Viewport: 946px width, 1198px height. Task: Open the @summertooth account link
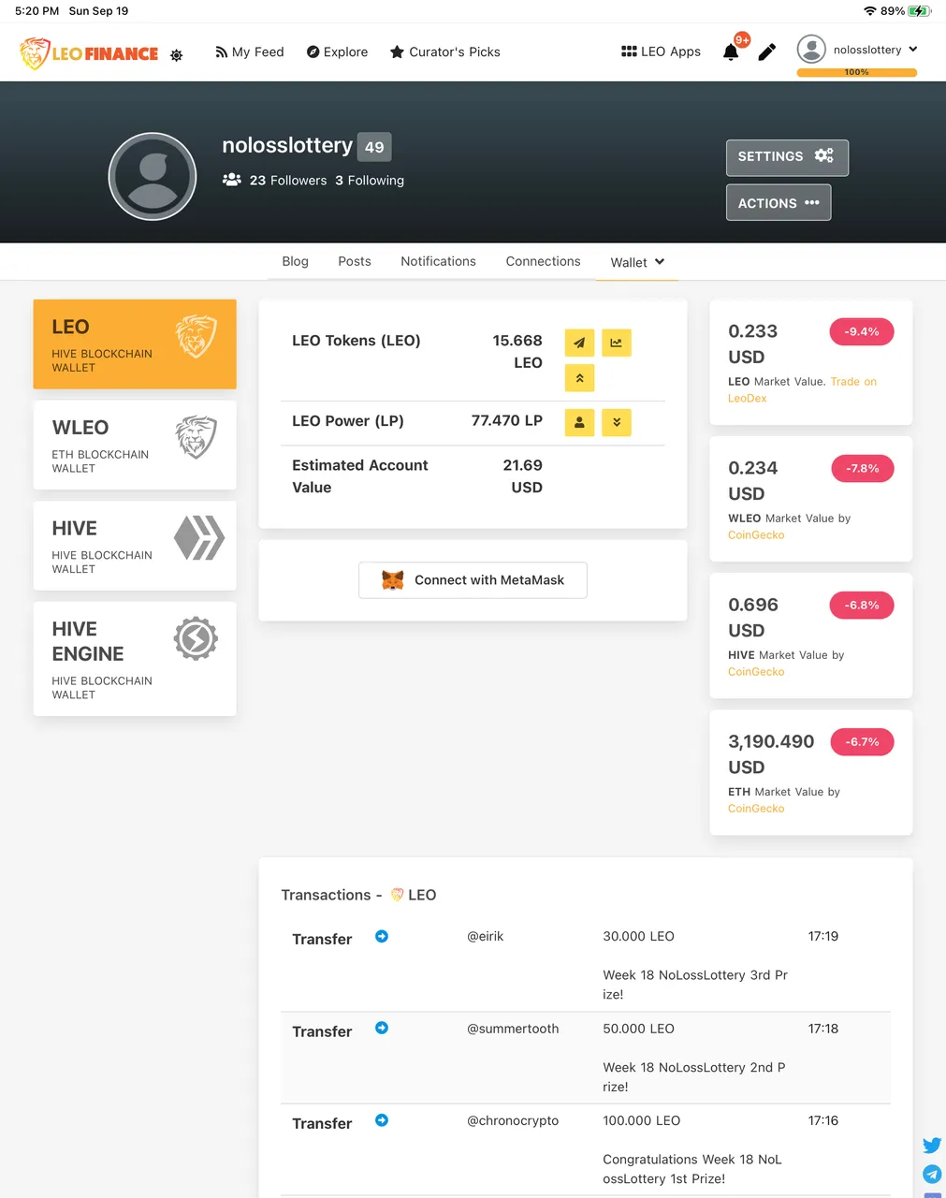(x=513, y=1029)
